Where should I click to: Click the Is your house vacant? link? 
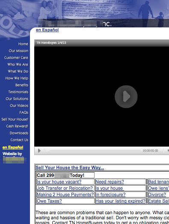[59, 182]
